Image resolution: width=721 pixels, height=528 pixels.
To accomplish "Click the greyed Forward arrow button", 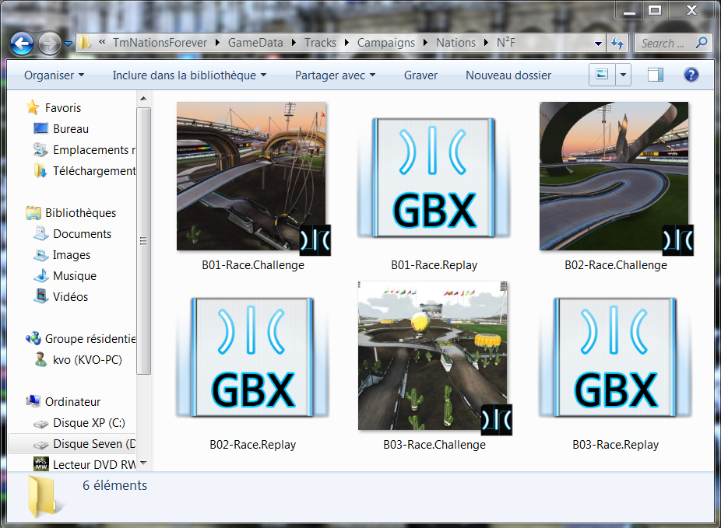I will pyautogui.click(x=49, y=44).
